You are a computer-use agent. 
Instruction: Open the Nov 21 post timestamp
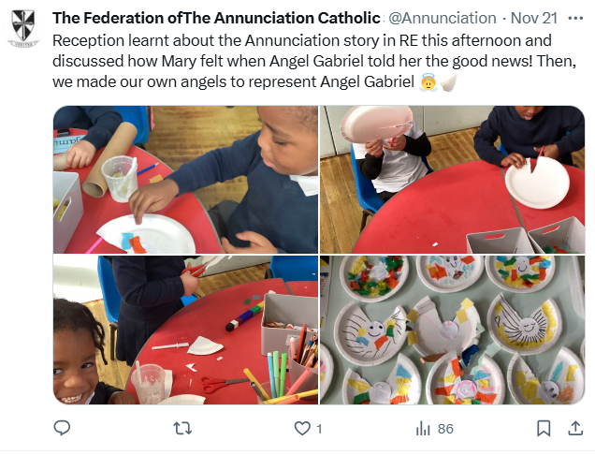[x=533, y=18]
